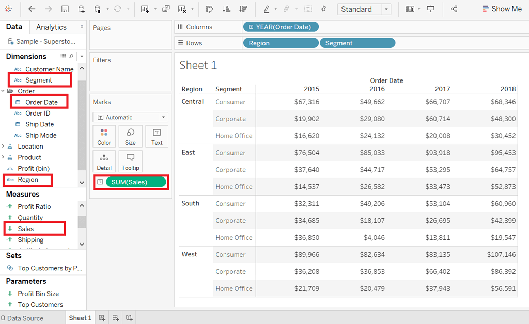
Task: Sort the view ascending using the toolbar icon
Action: [226, 9]
